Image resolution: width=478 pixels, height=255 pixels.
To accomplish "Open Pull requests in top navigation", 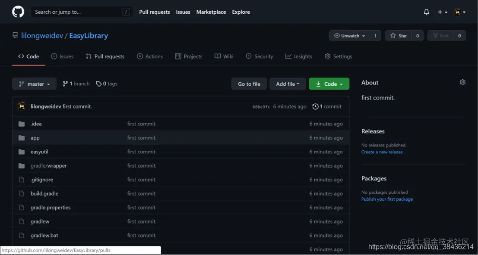I will [x=155, y=12].
